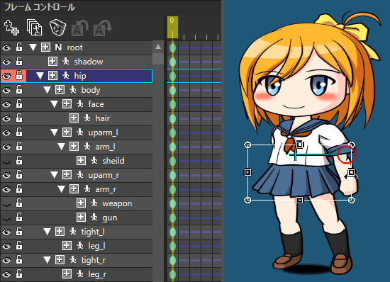Click the cyan crosshair pivot point
The width and height of the screenshot is (390, 282).
click(295, 155)
